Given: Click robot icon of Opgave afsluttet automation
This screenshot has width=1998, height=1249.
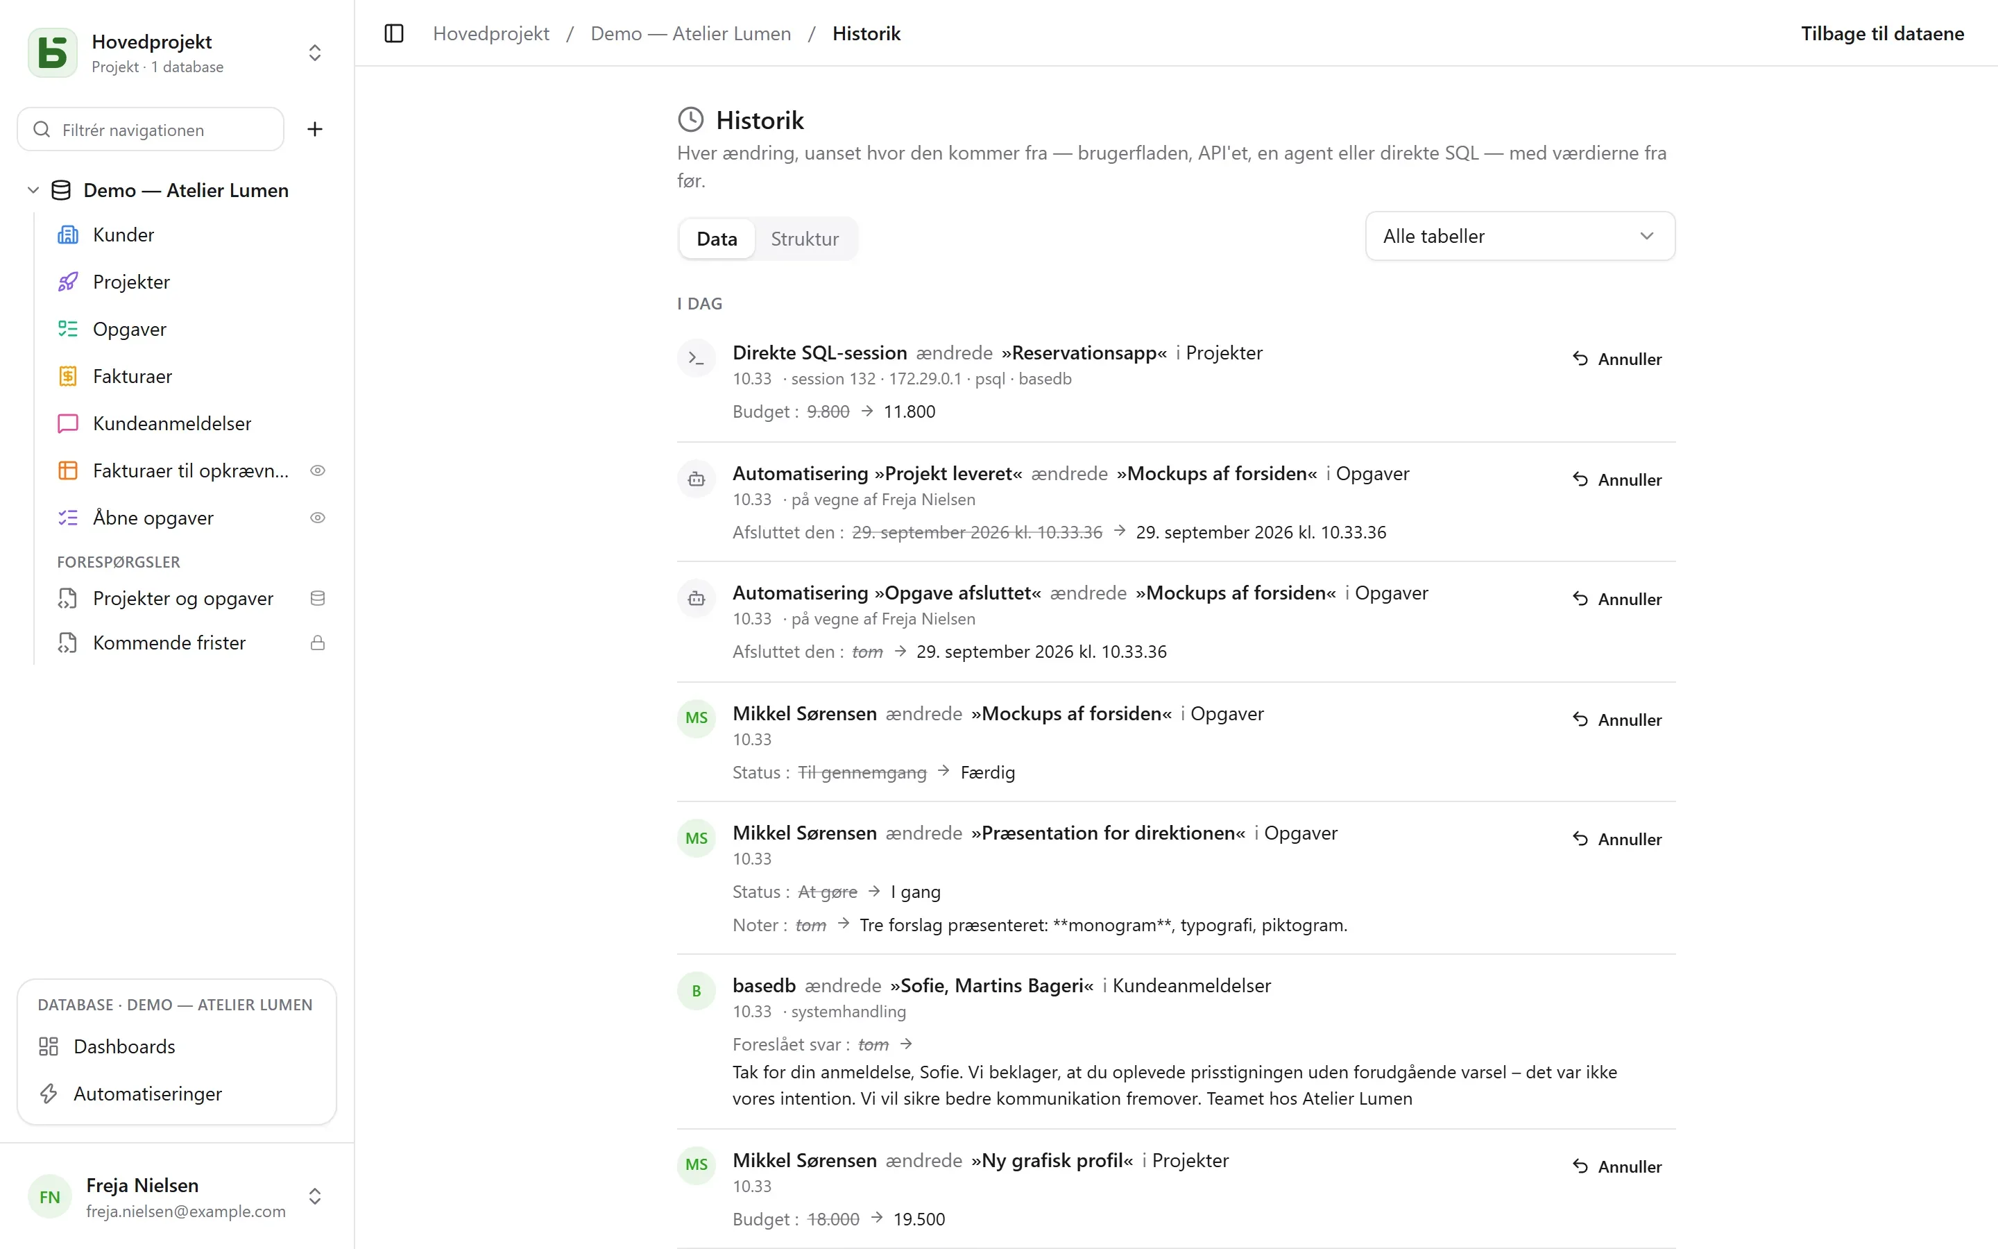Looking at the screenshot, I should pos(696,599).
